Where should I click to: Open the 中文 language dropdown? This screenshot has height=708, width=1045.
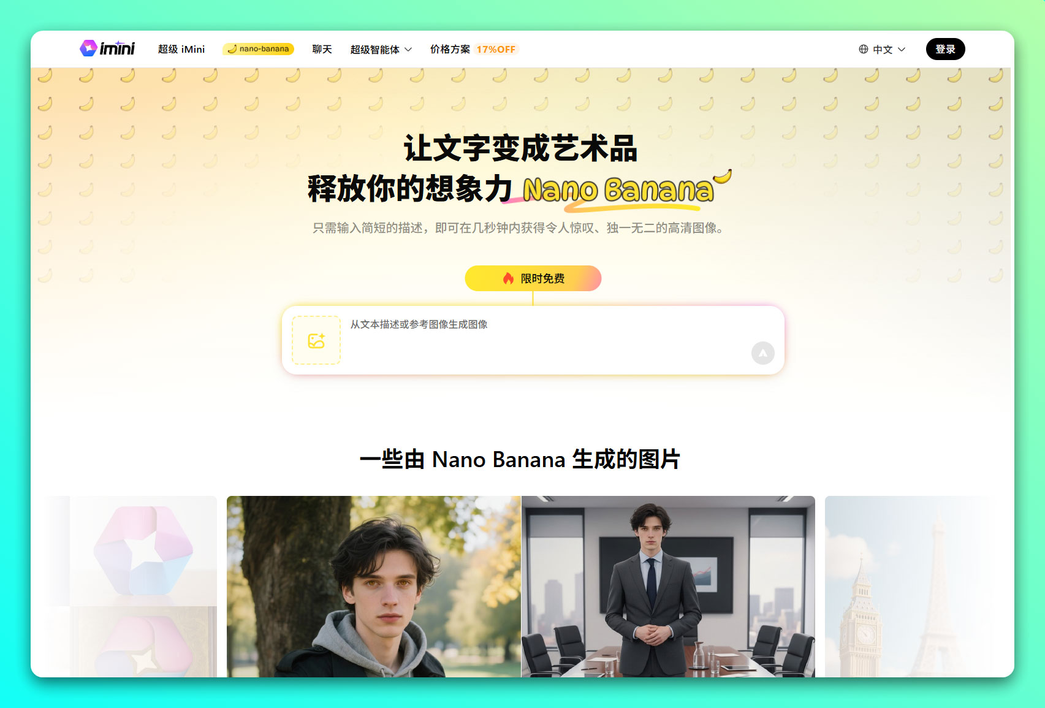[x=882, y=49]
